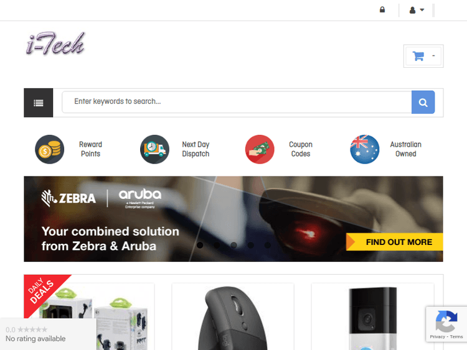Click the Reward Points coin icon

[x=49, y=149]
